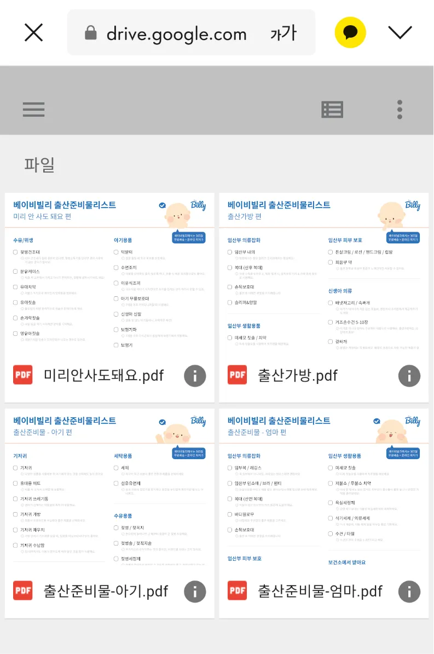
Task: Tap the padlock icon in the address bar
Action: click(90, 33)
